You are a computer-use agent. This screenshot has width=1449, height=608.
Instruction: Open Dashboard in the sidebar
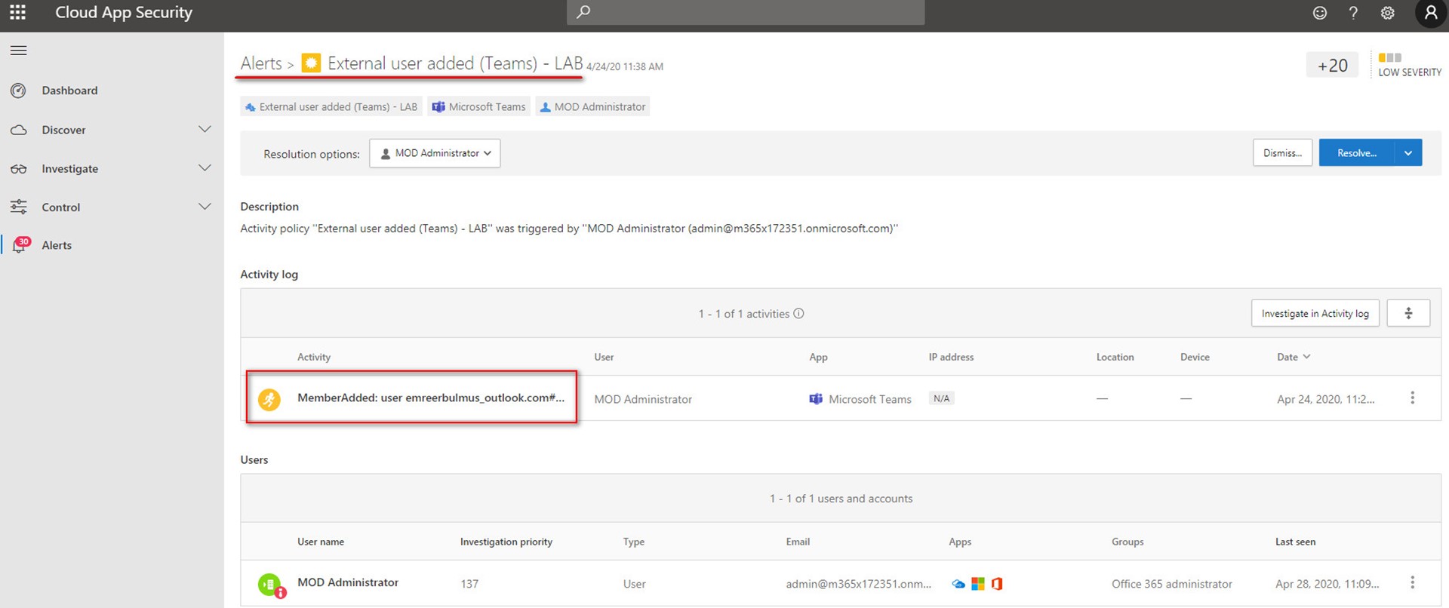(69, 91)
